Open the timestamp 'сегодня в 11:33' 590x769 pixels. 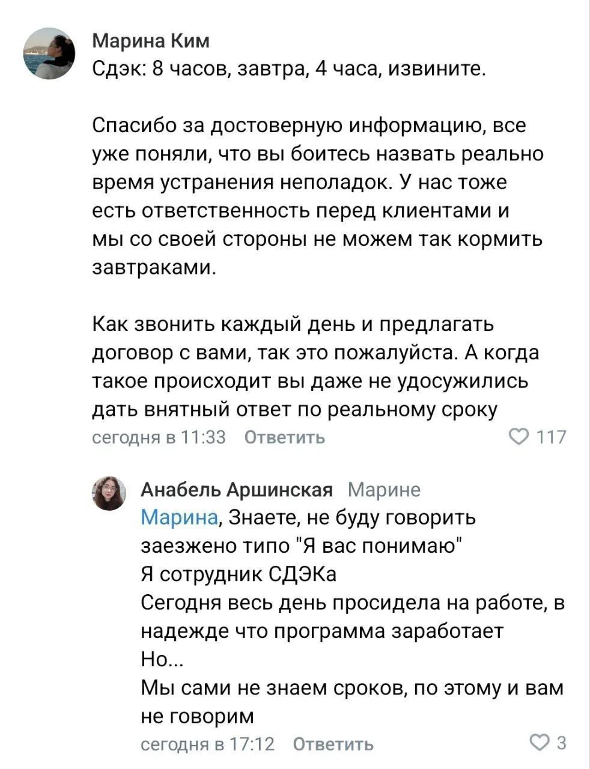[159, 437]
